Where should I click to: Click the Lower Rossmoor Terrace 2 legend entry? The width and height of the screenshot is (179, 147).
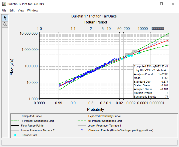click(38, 130)
